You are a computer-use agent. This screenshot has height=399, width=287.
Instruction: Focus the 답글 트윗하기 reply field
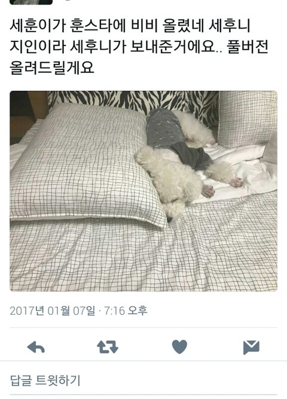[x=143, y=380]
